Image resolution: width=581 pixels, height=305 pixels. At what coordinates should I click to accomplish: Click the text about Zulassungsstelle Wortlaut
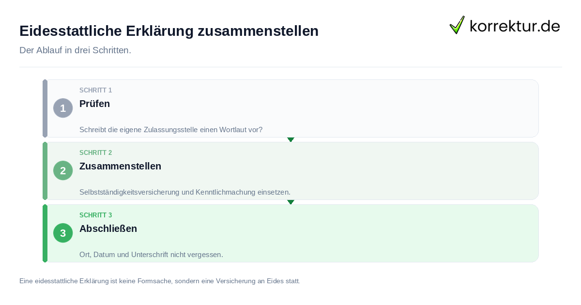[x=171, y=130]
